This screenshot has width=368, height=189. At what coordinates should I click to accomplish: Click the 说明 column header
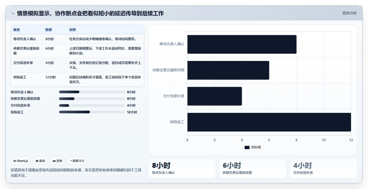[x=73, y=30]
